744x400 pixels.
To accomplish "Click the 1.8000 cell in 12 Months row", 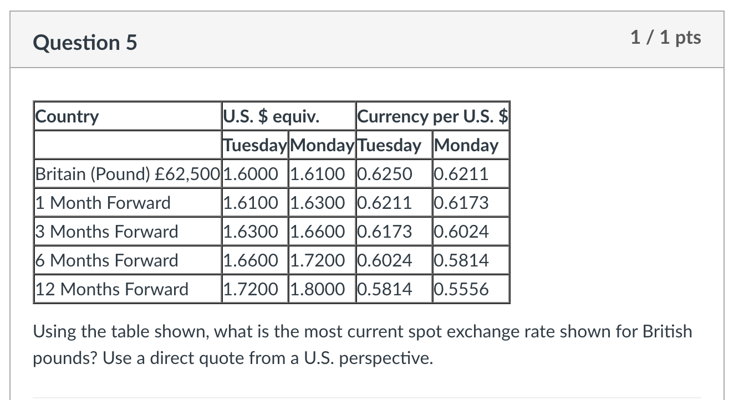I will pos(322,289).
